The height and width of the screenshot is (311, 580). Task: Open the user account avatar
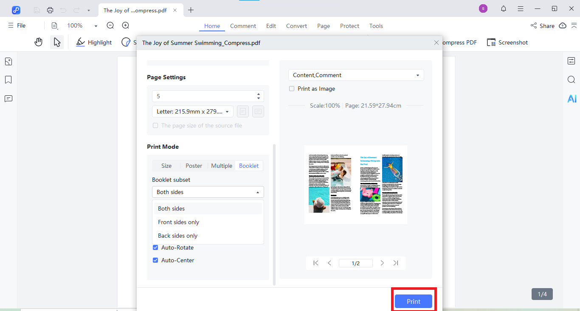pos(483,8)
